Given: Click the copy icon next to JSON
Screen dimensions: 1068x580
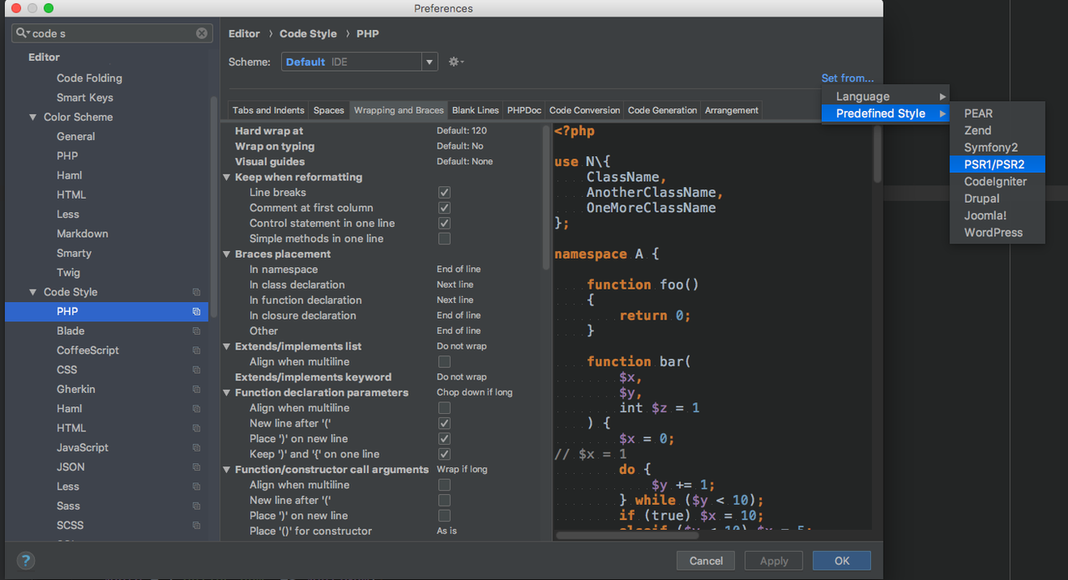Looking at the screenshot, I should click(x=196, y=467).
